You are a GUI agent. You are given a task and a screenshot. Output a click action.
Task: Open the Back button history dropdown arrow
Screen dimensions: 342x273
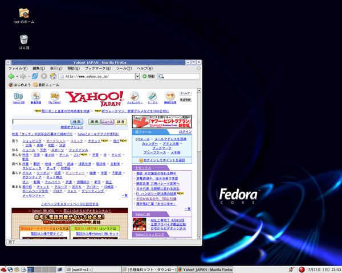pyautogui.click(x=17, y=76)
